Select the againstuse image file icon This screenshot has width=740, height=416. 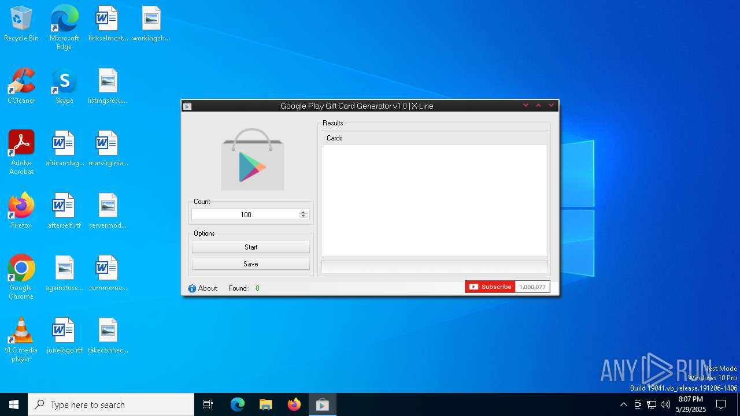[64, 273]
